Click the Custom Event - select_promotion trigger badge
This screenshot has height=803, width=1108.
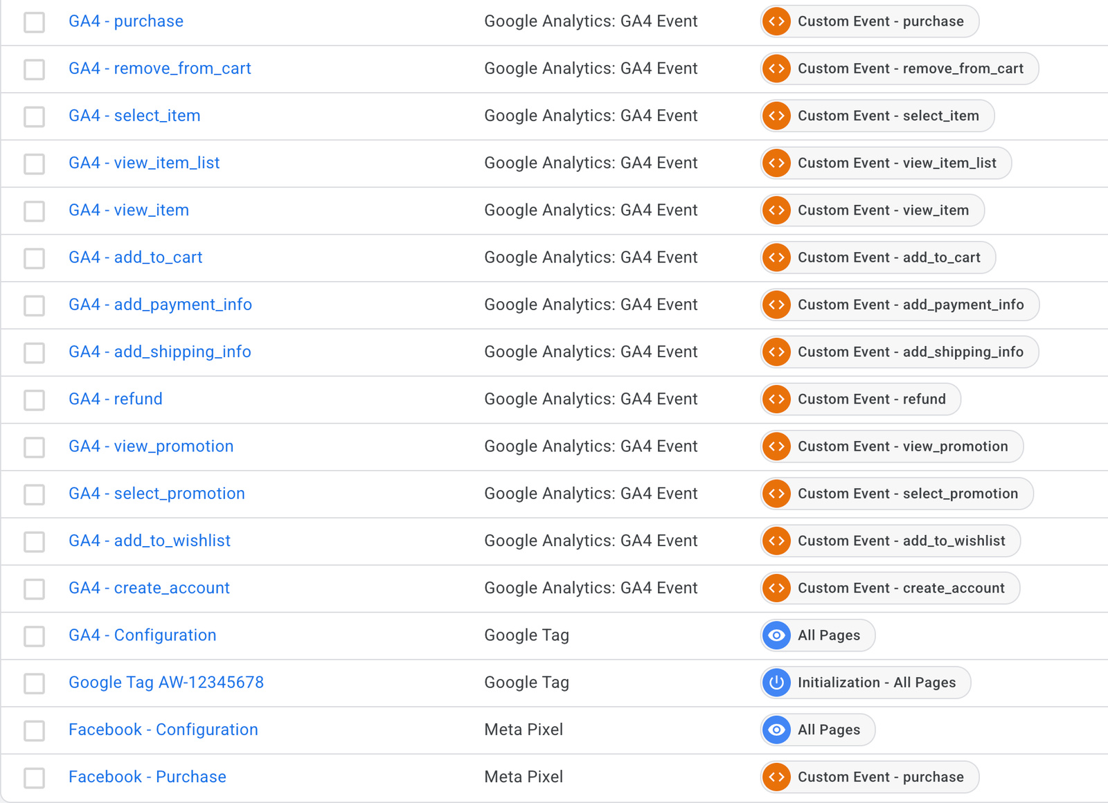tap(895, 494)
